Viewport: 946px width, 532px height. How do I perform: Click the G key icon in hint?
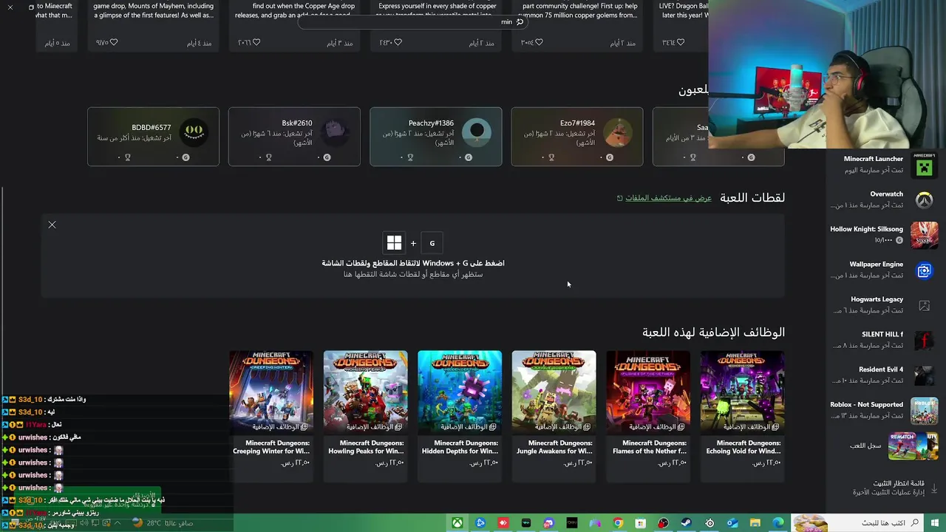[432, 243]
